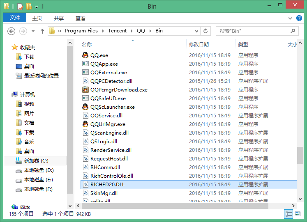The image size is (307, 222).
Task: Open the 共享 ribbon tab
Action: 58,18
